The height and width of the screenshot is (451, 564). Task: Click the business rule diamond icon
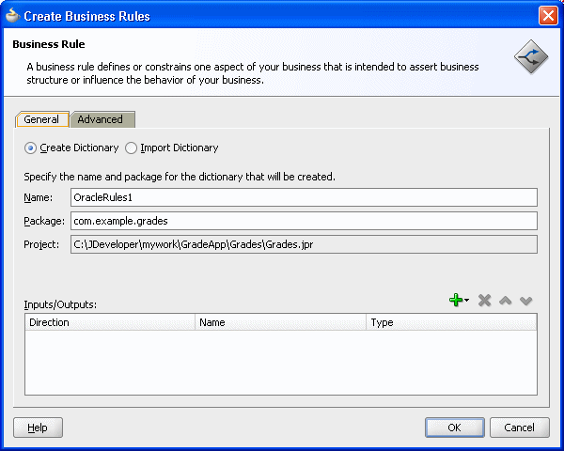531,56
